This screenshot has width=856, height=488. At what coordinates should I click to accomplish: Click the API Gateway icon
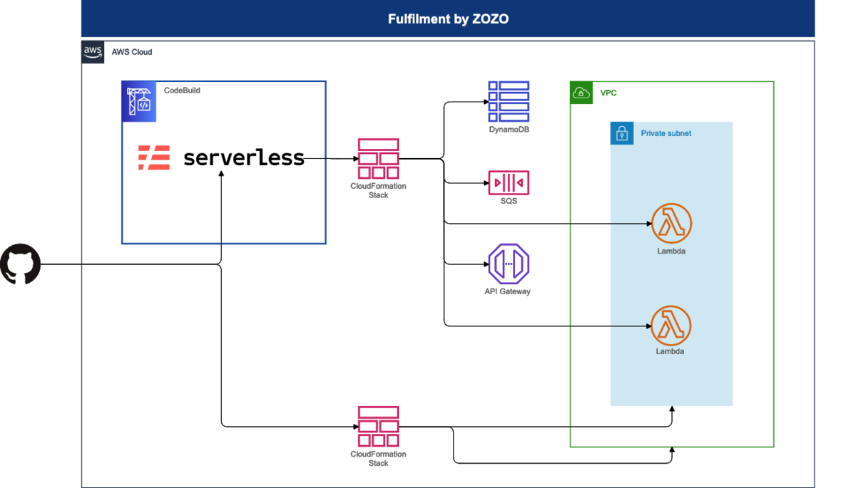[509, 264]
